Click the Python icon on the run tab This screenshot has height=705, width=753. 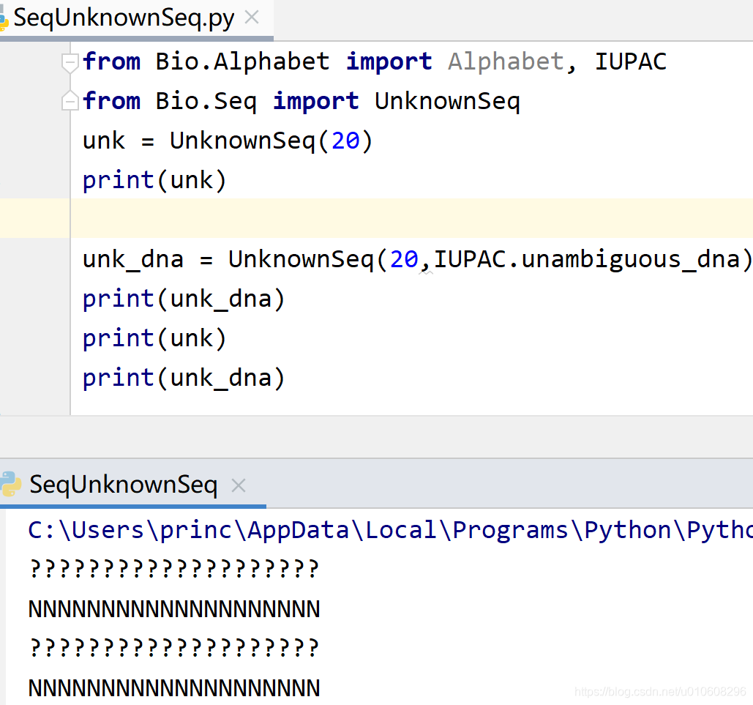coord(10,484)
